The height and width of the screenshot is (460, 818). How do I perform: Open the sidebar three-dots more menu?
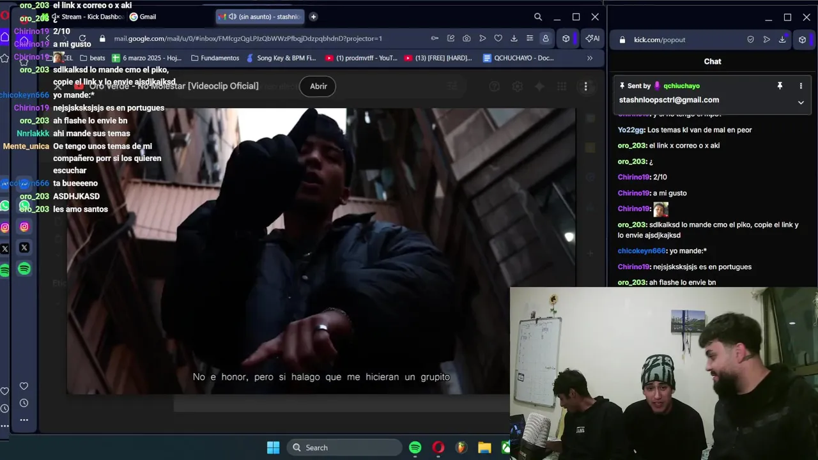[24, 420]
